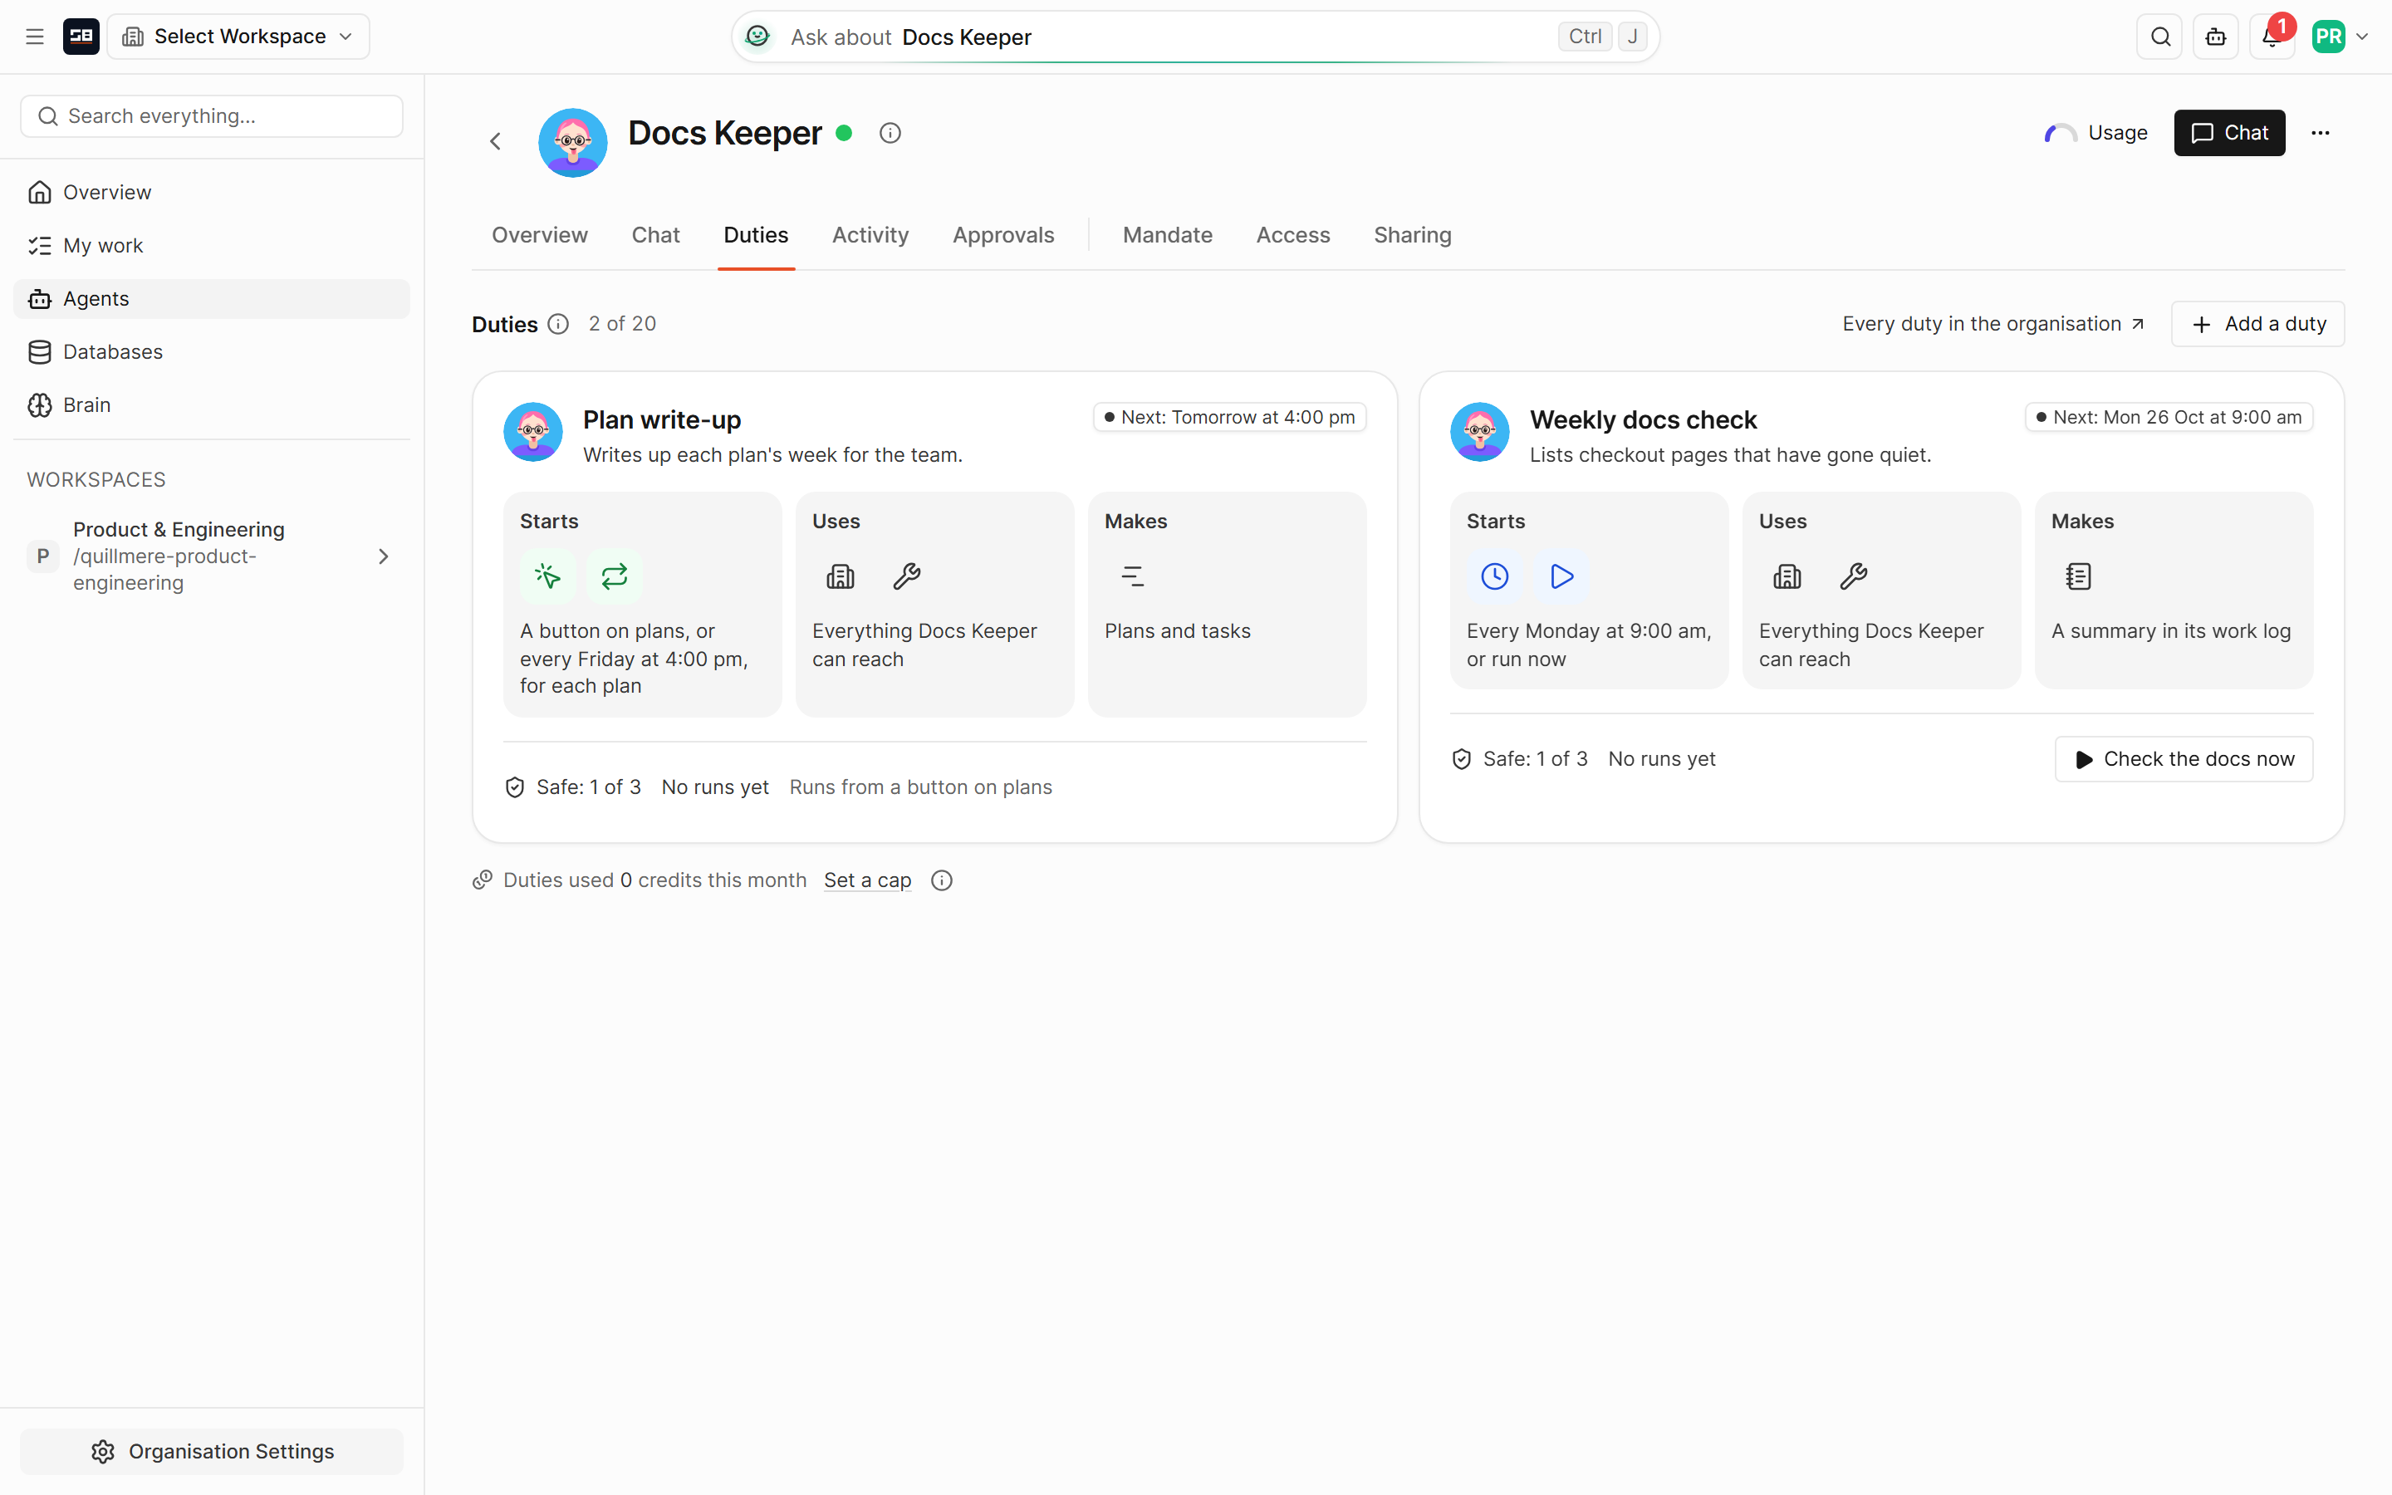Viewport: 2392px width, 1495px height.
Task: Open the global search magnifier icon
Action: (2159, 37)
